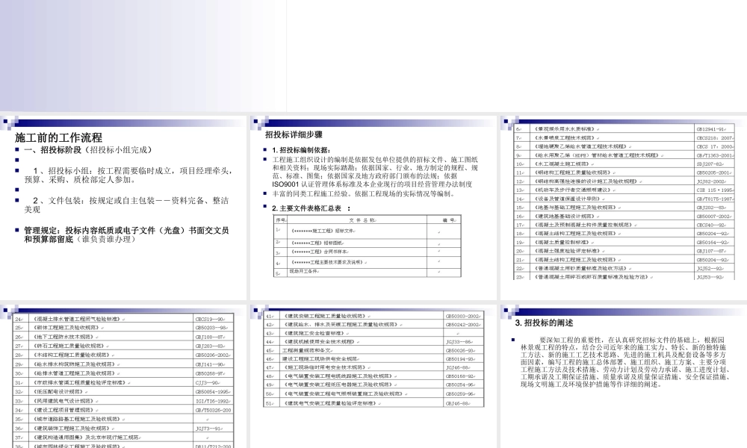Screen dimensions: 747x448
Task: Click the row 《机动车及步行者交通照明建议》
Action: pyautogui.click(x=624, y=190)
